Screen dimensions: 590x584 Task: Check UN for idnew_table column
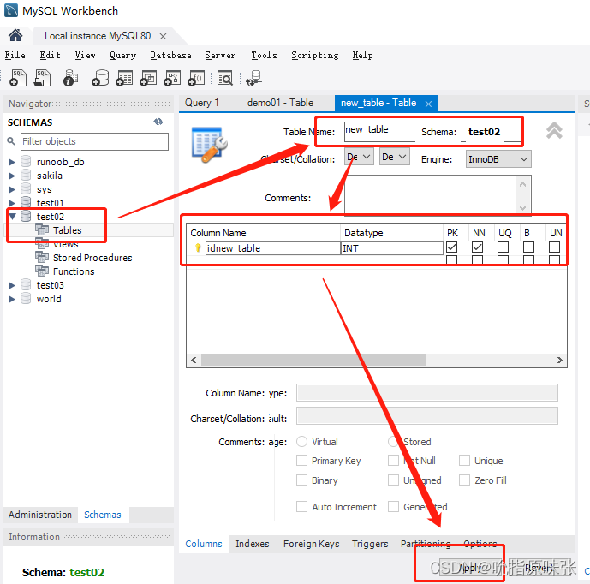coord(554,247)
